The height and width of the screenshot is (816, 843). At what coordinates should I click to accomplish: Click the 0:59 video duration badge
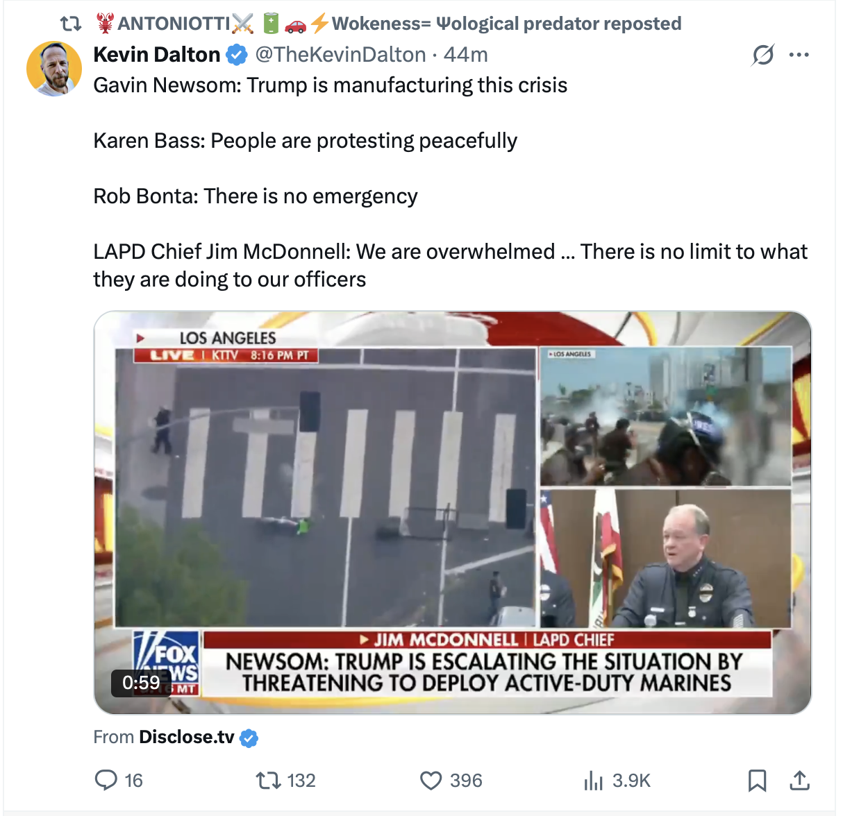tap(141, 683)
